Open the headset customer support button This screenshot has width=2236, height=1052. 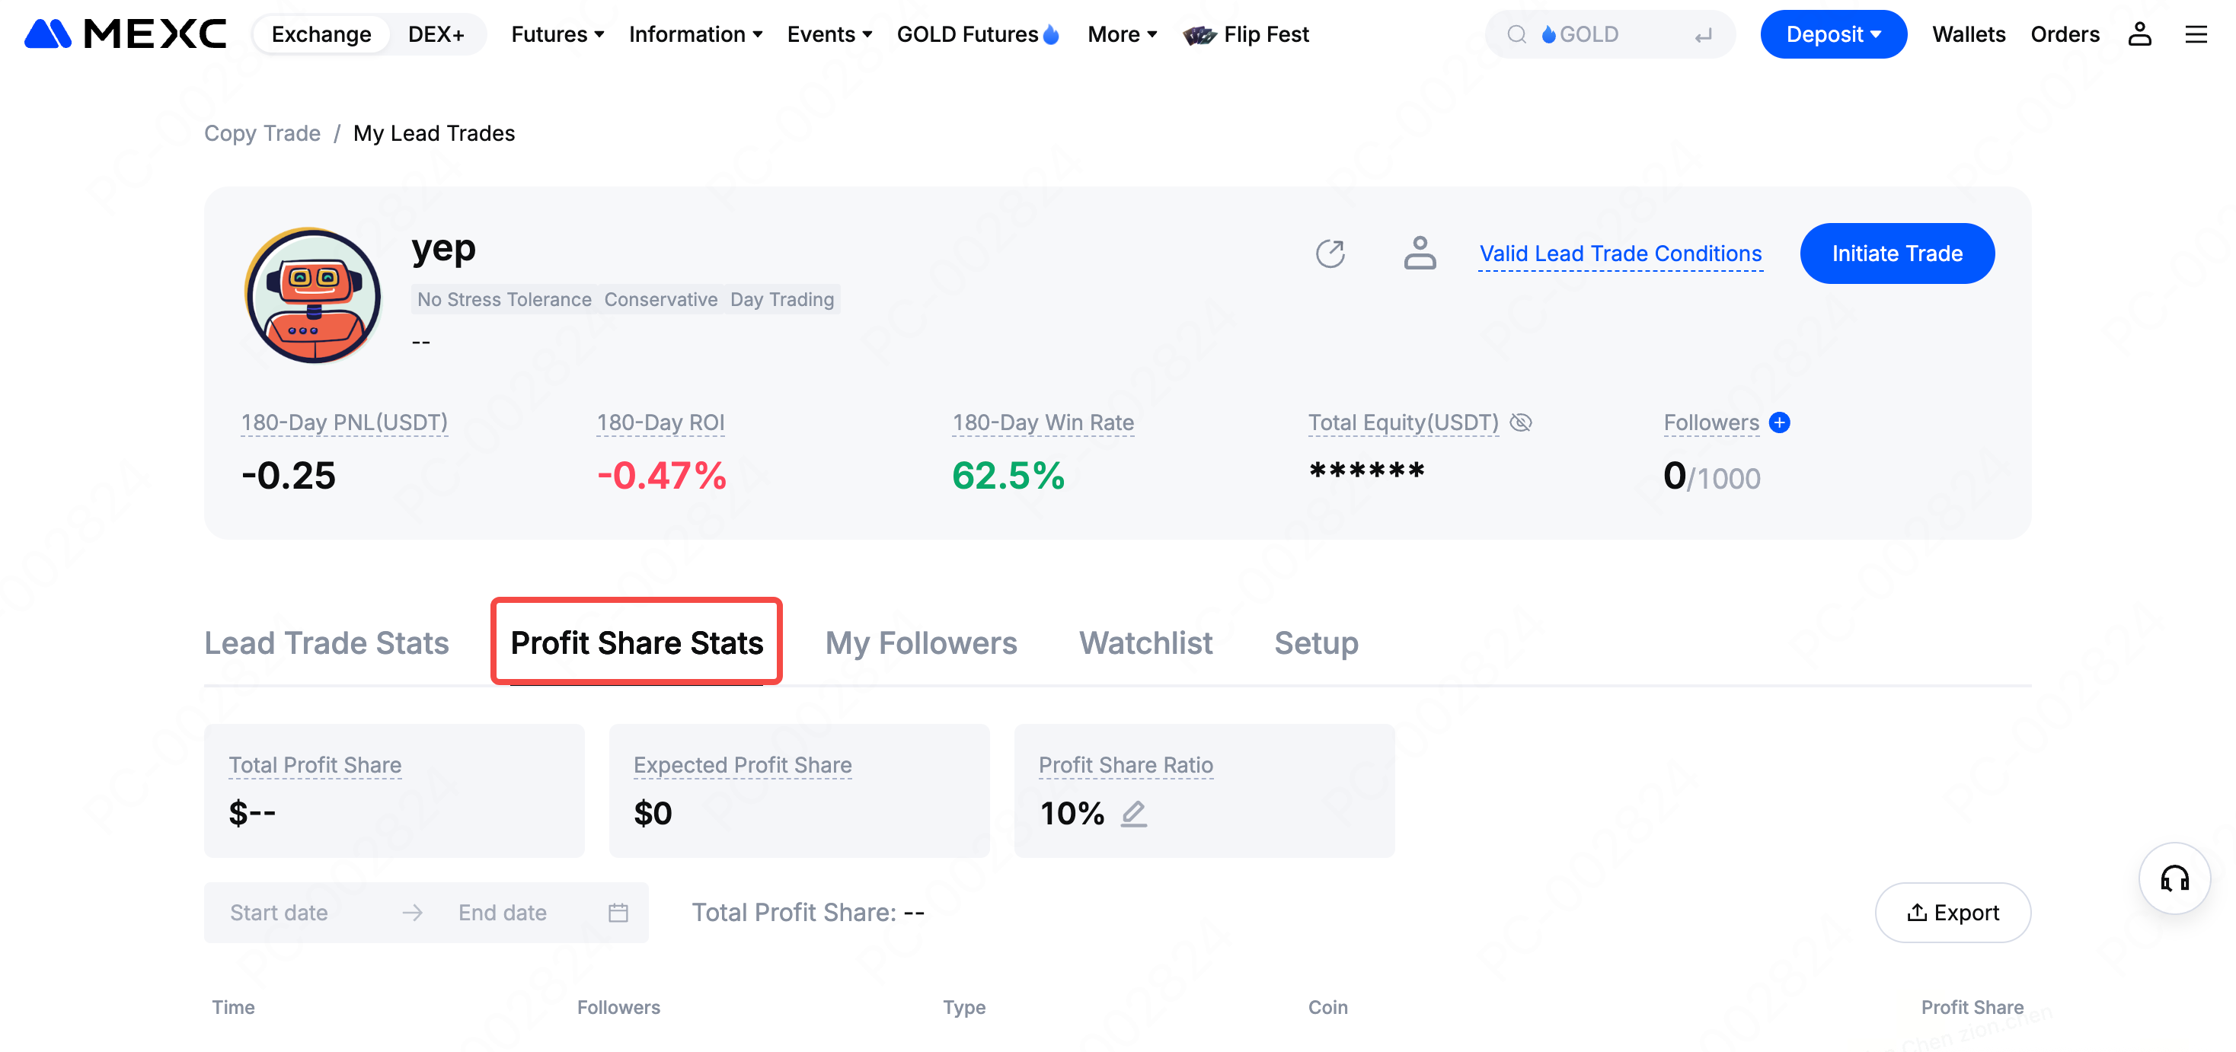point(2174,878)
